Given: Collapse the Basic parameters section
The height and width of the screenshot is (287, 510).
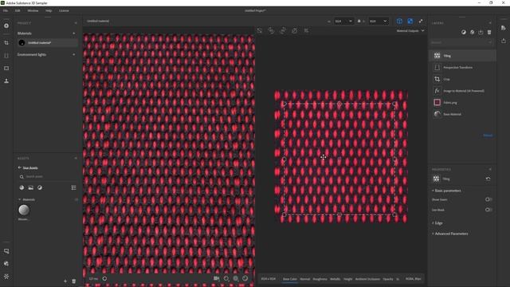Looking at the screenshot, I should (x=446, y=191).
